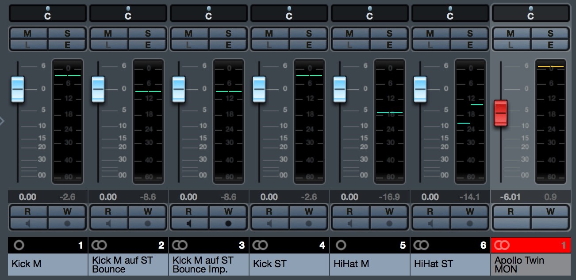Click the pan control of Kick M channel
Viewport: 576px width, 280px height.
48,14
